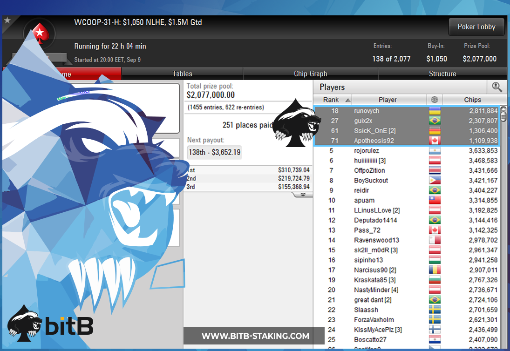
Task: Click Canada flag beside Apotheosis92
Action: tap(435, 141)
